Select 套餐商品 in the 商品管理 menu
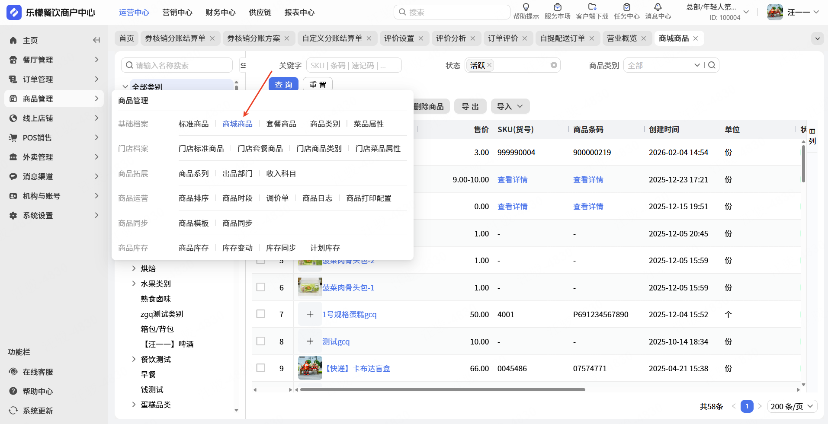The image size is (828, 424). coord(281,124)
